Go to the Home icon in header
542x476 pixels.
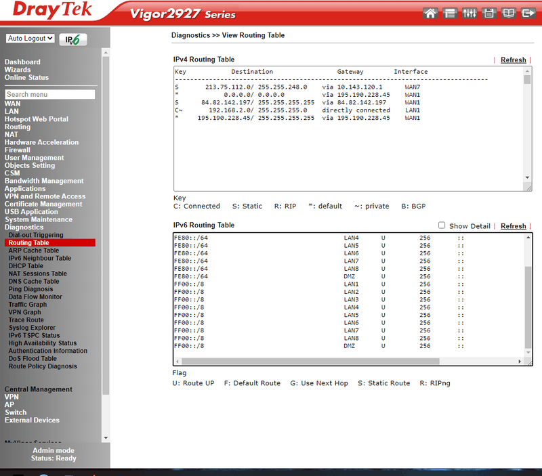point(430,13)
